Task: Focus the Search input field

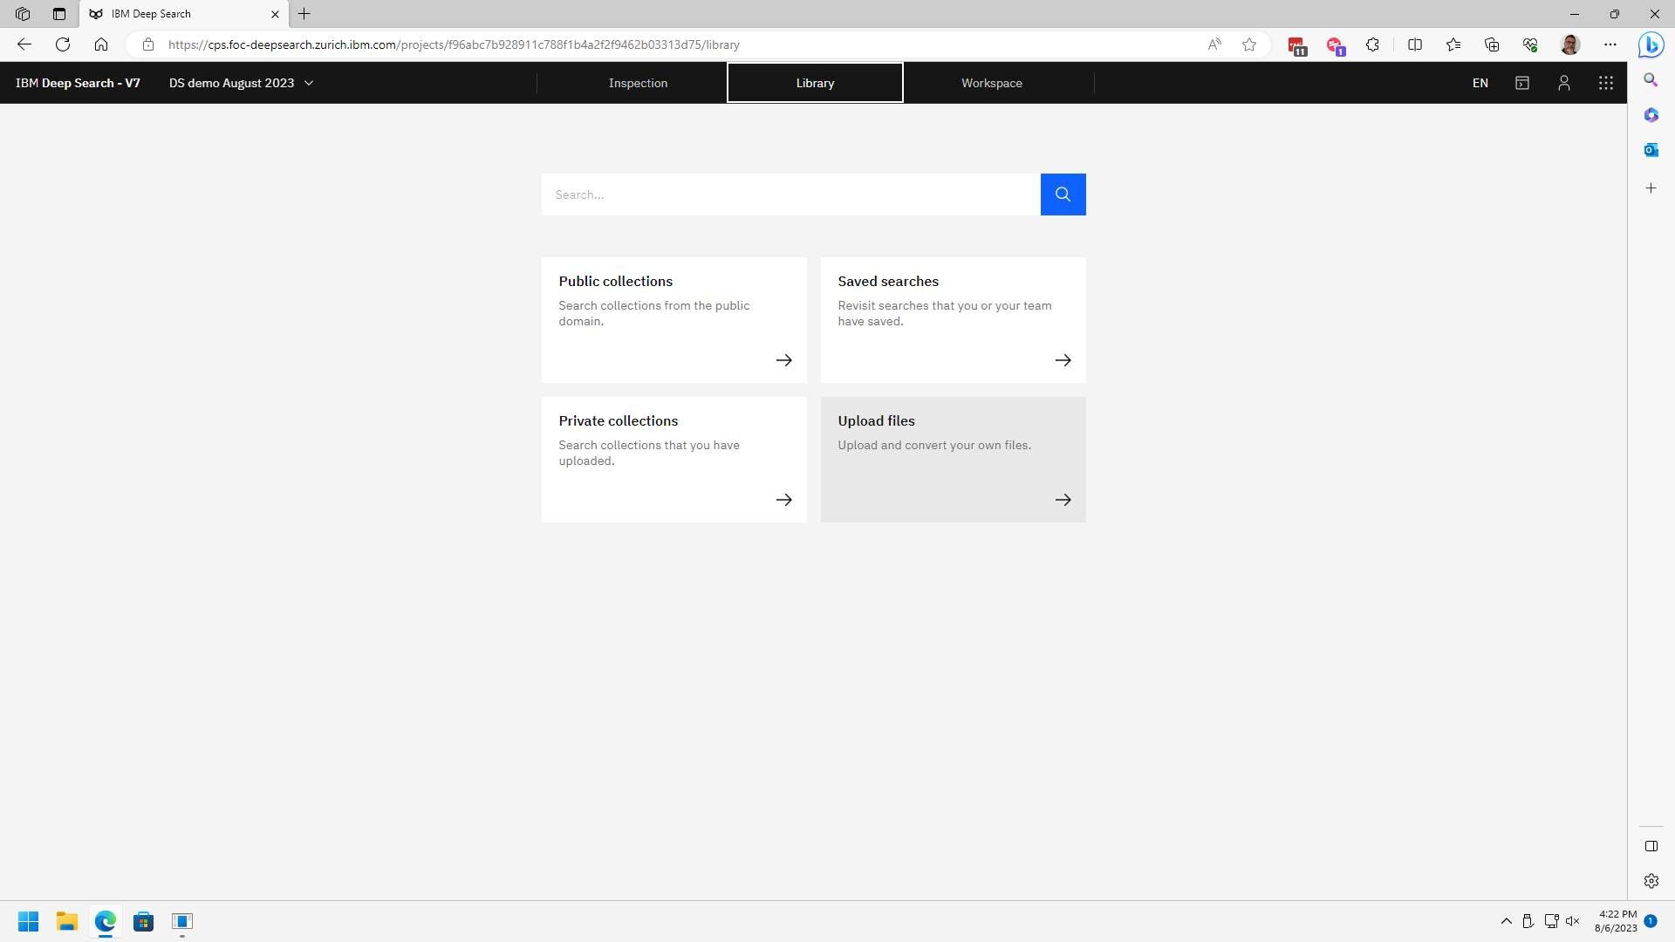Action: [x=790, y=195]
